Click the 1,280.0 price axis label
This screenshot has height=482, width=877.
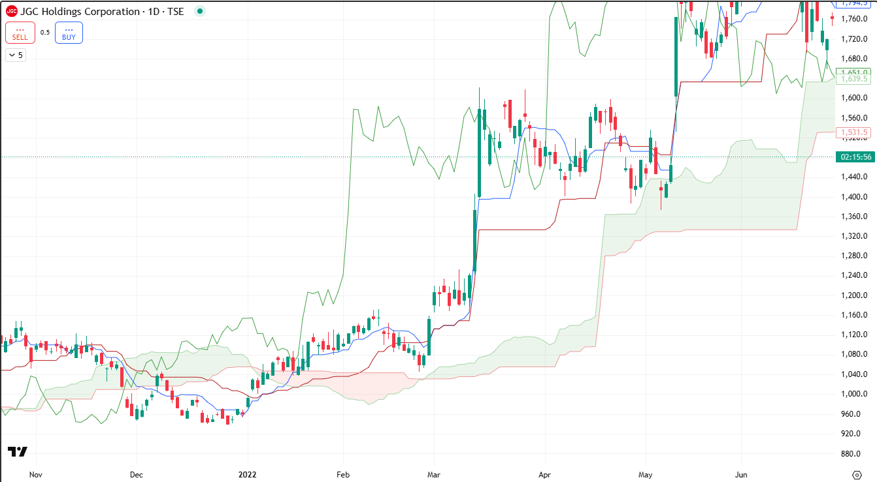click(854, 256)
